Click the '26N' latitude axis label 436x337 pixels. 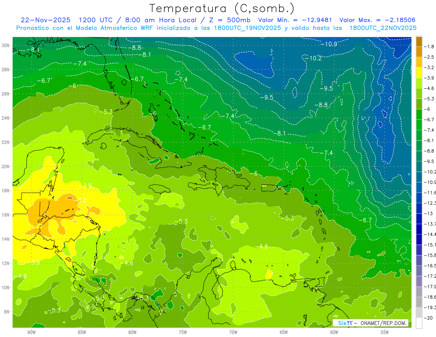(6, 94)
